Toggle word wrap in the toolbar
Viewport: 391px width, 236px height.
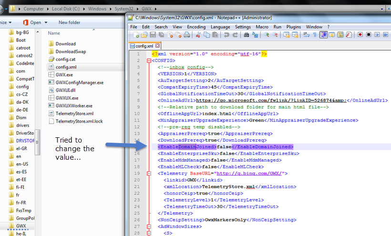[306, 35]
